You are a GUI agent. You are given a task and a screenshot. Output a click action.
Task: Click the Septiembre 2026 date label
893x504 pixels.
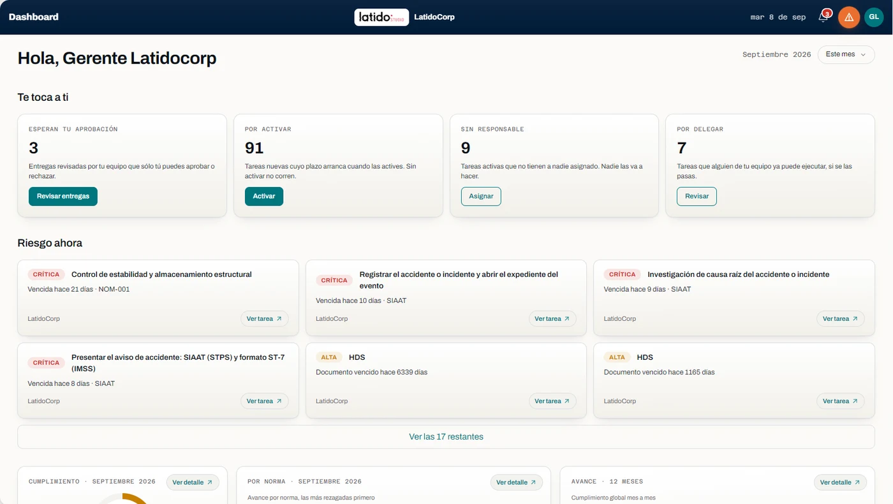click(776, 55)
